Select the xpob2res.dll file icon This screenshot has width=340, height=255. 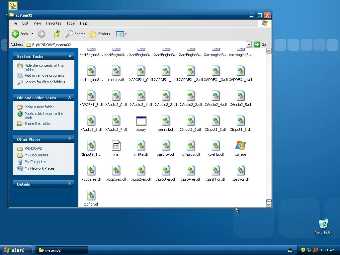[x=91, y=170]
